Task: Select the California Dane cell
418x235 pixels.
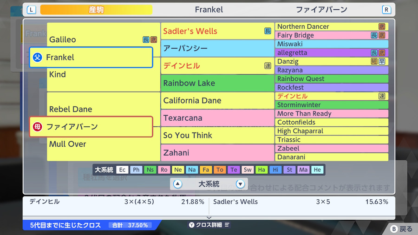Action: coord(217,100)
